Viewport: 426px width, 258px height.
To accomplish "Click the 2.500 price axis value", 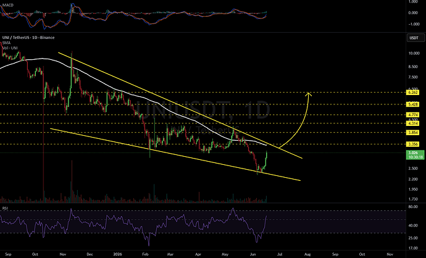I will pos(414,169).
